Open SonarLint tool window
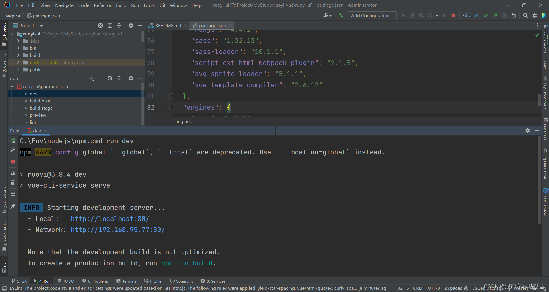The image size is (549, 292). coord(182,281)
